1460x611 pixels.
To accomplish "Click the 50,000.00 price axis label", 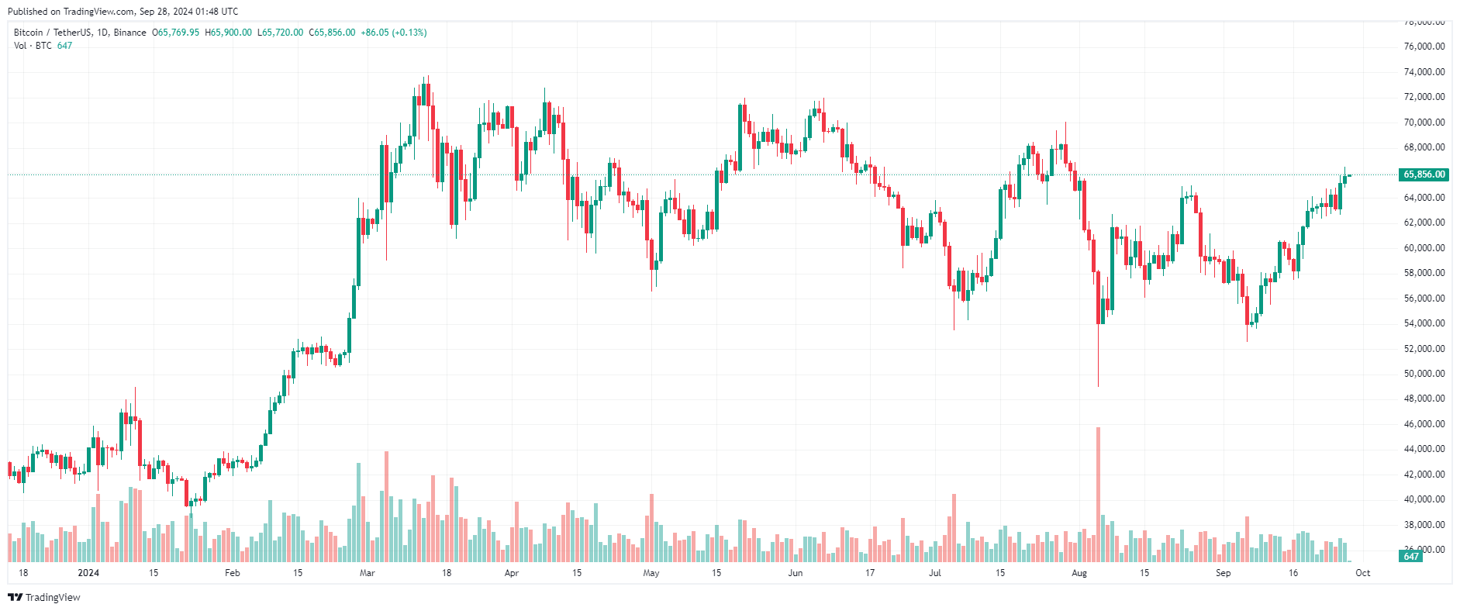I will tap(1424, 374).
